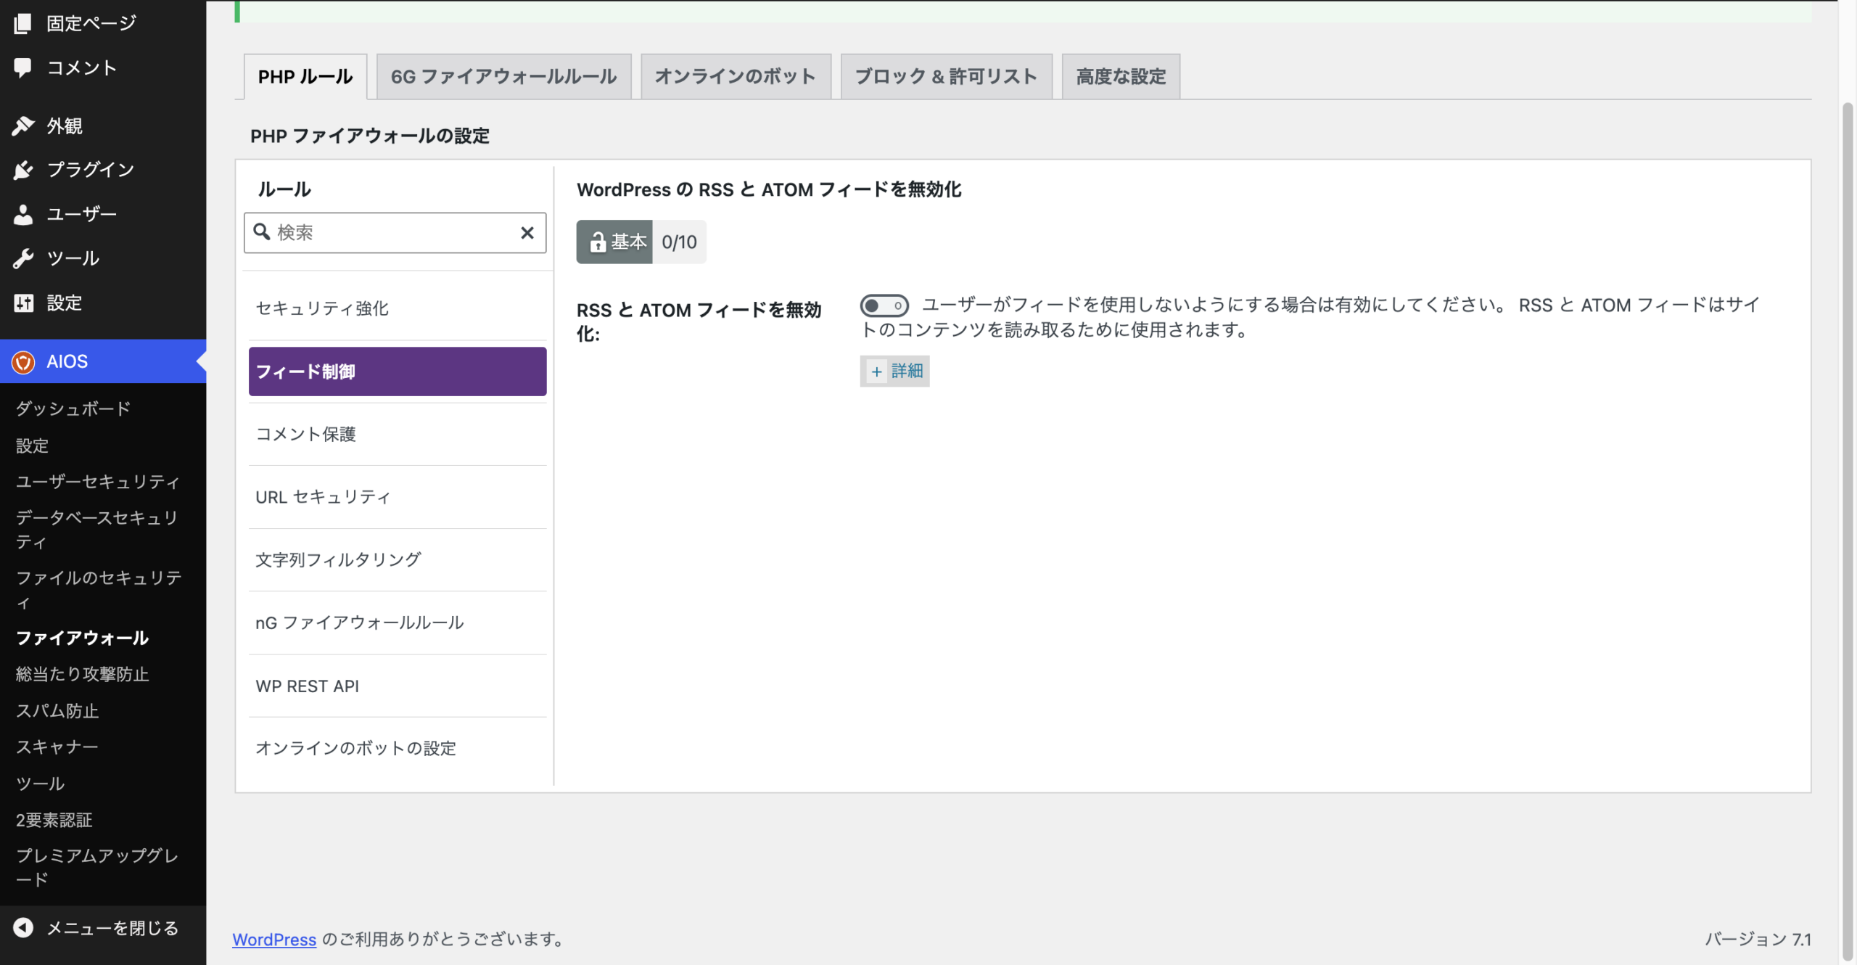Open 総当たり攻撃防止 submenu item

[x=82, y=674]
